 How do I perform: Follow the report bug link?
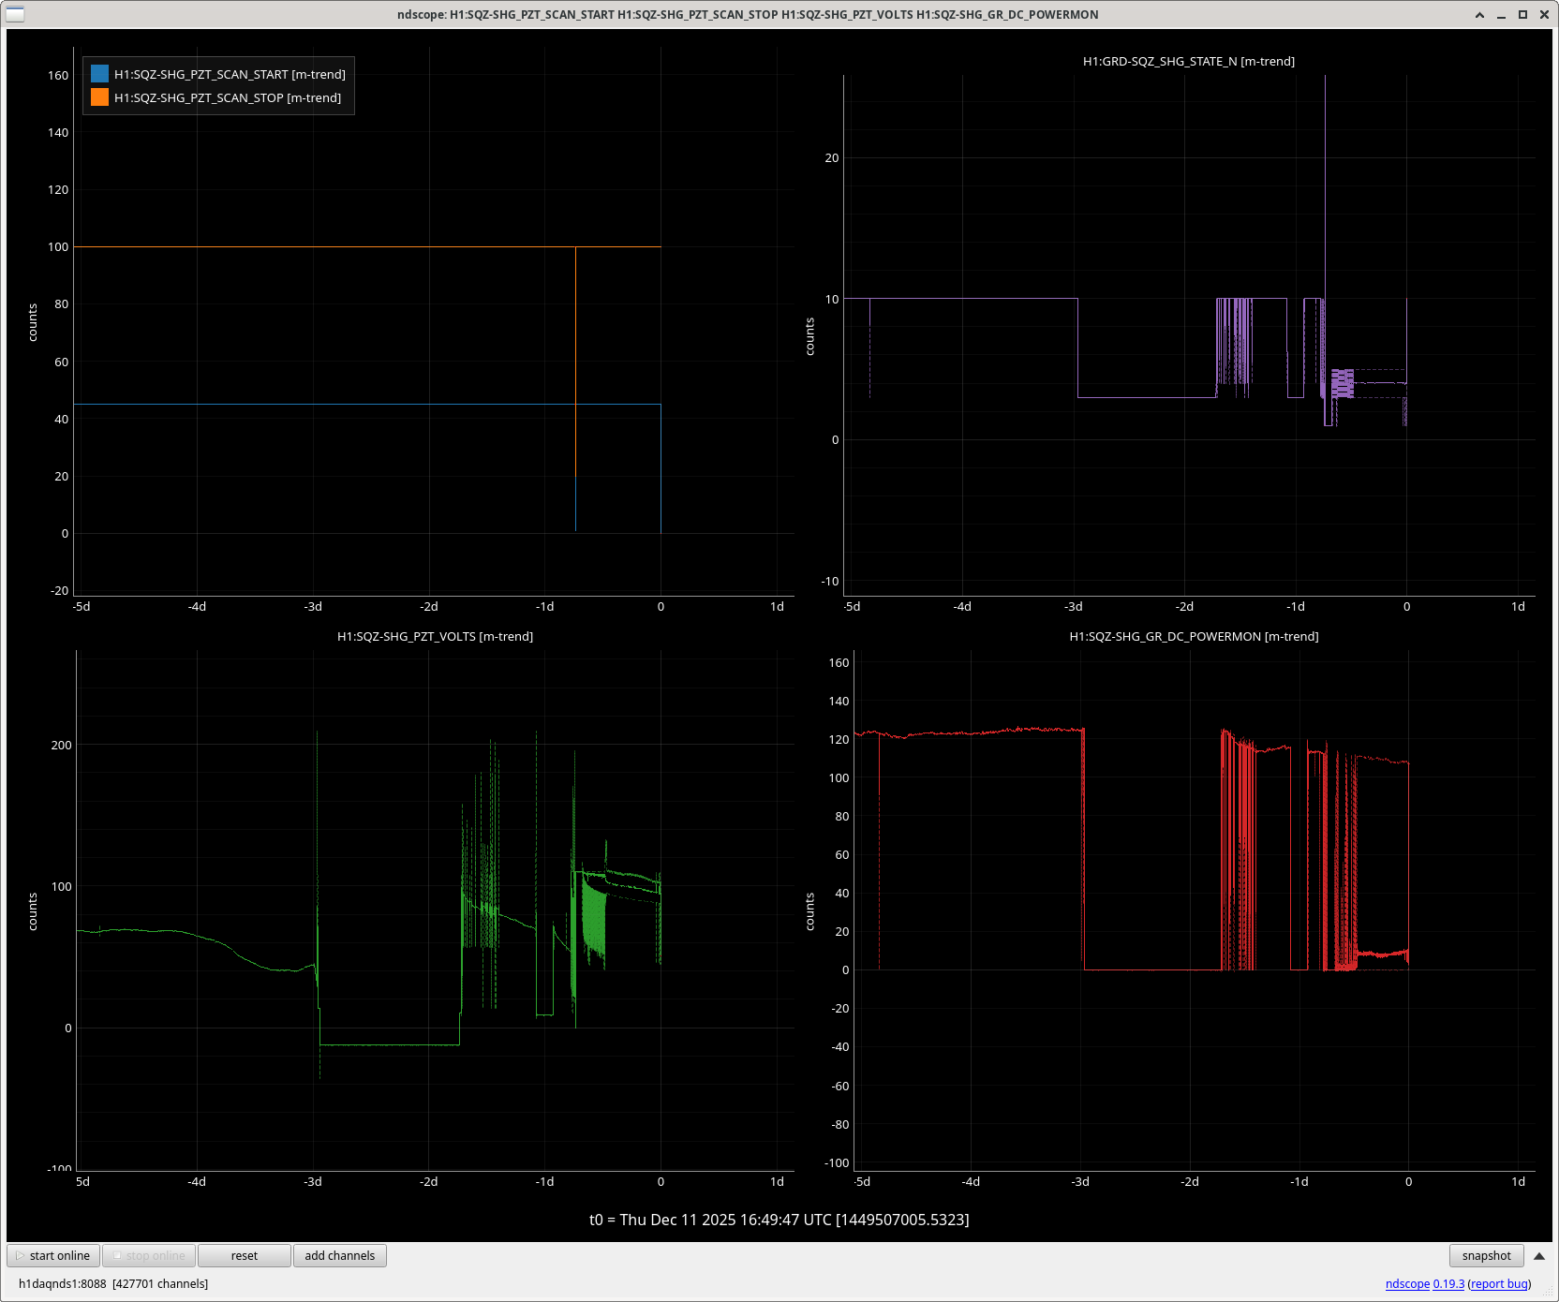coord(1499,1283)
